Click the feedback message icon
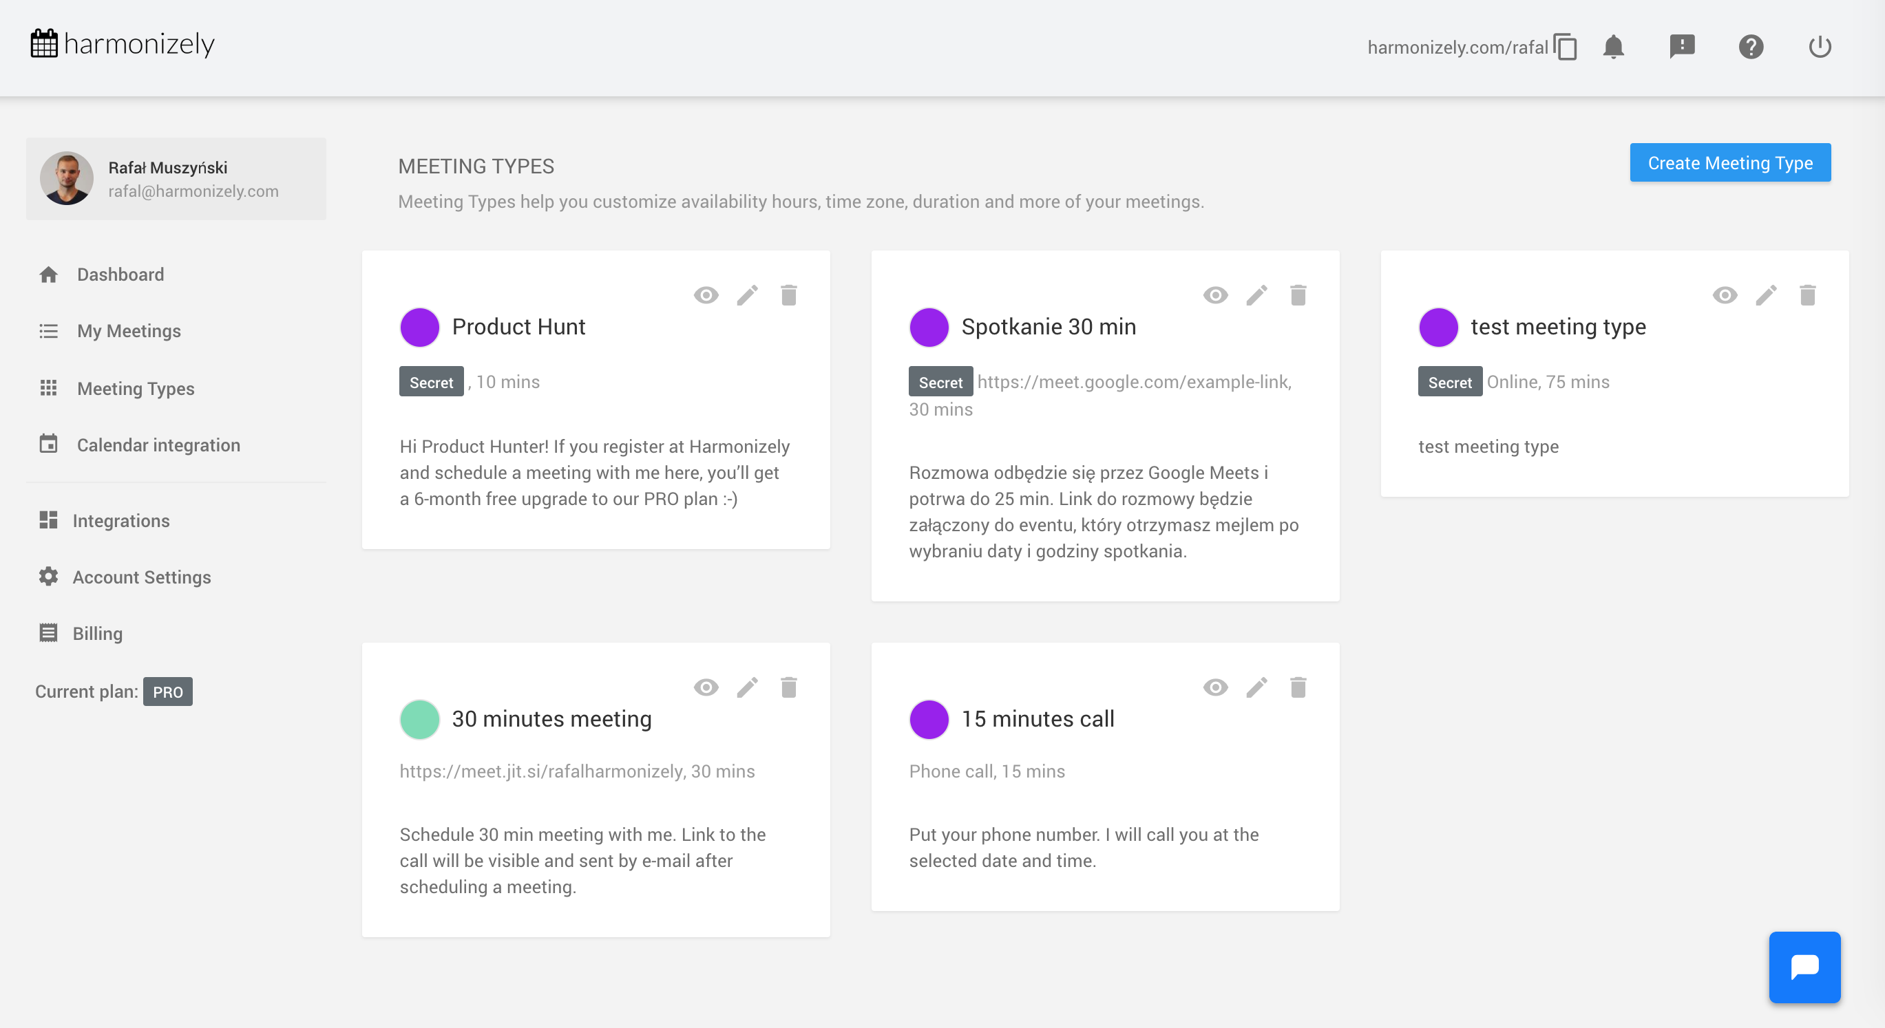 coord(1682,47)
